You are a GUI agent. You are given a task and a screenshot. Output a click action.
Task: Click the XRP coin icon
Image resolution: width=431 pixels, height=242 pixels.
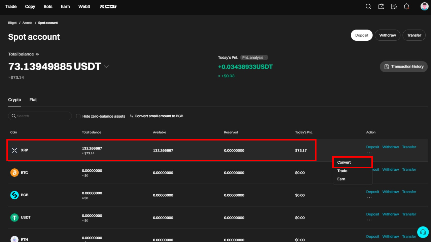pos(14,150)
